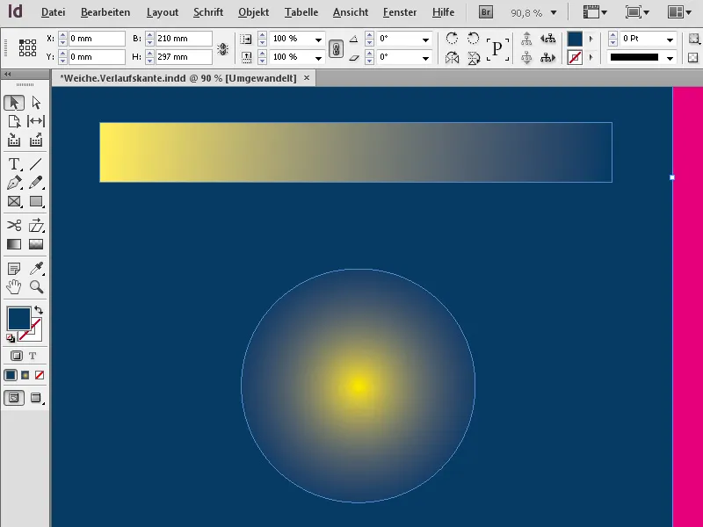Select the reference point locator grid

(x=27, y=47)
